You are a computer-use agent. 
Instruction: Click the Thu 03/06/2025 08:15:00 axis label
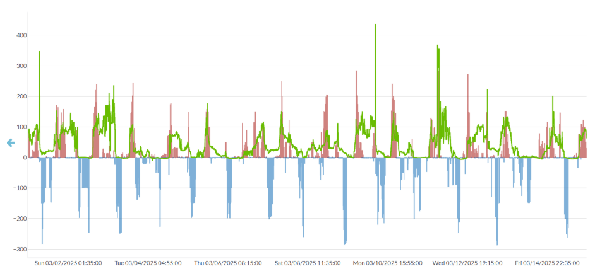(x=227, y=263)
